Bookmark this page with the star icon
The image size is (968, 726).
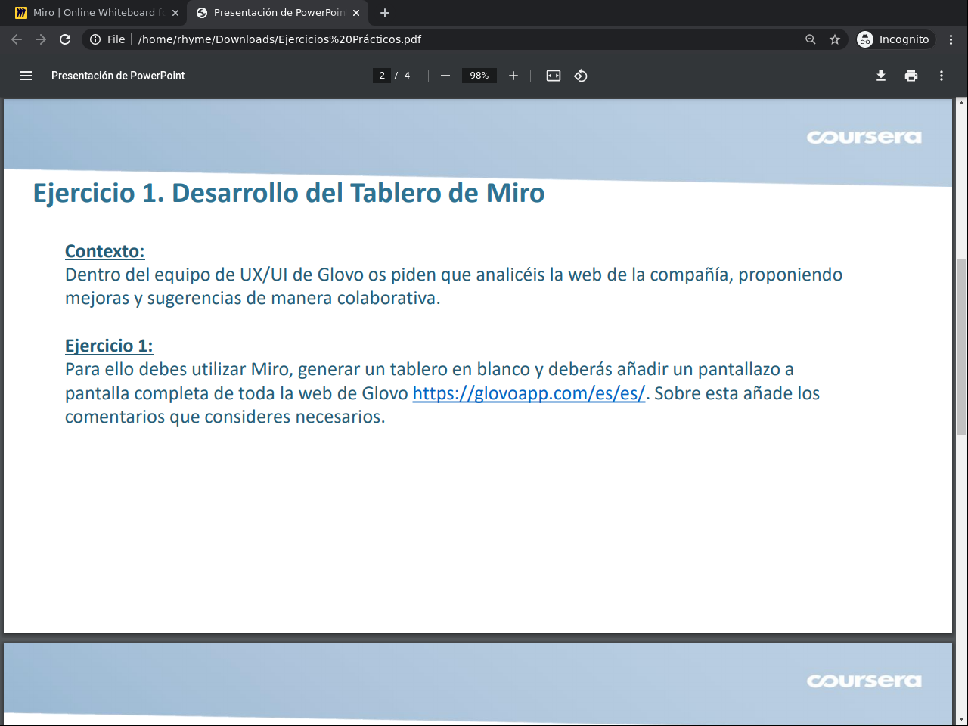pyautogui.click(x=835, y=39)
